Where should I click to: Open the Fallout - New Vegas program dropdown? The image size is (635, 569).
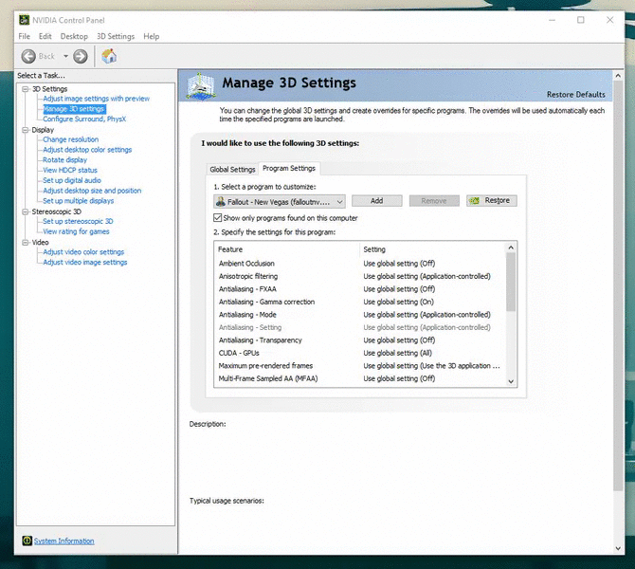[x=280, y=201]
